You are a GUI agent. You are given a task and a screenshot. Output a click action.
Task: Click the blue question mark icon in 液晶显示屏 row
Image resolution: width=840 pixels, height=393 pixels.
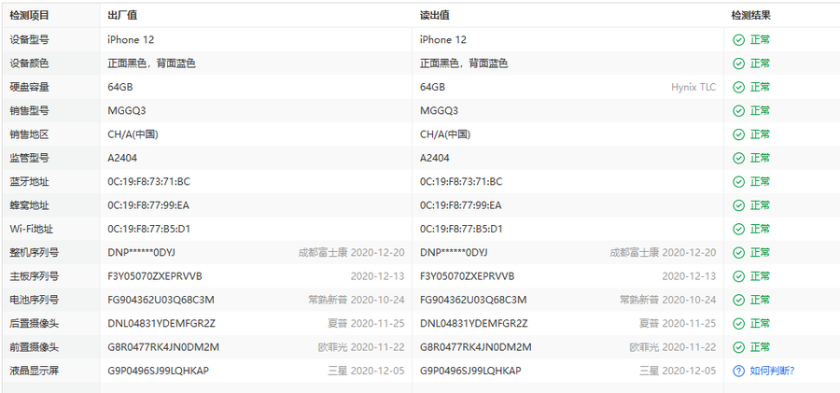point(739,371)
